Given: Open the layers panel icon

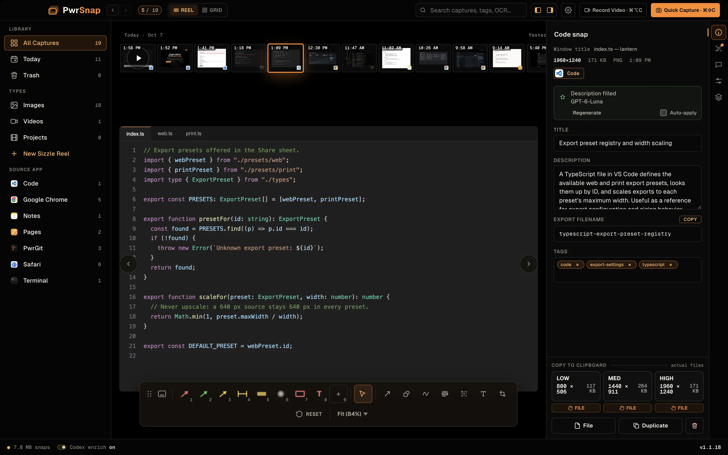Looking at the screenshot, I should (718, 97).
